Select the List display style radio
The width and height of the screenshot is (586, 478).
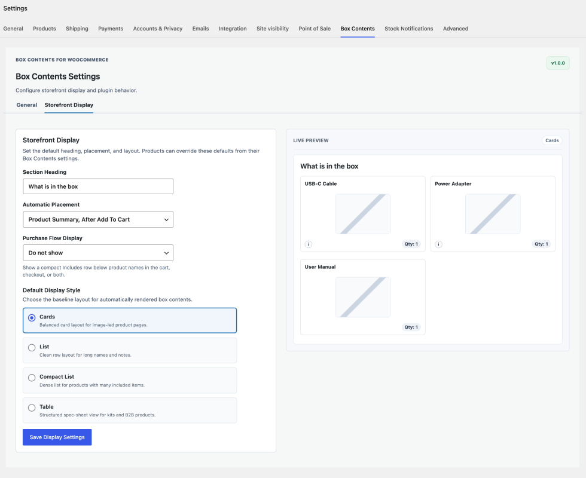(x=32, y=348)
